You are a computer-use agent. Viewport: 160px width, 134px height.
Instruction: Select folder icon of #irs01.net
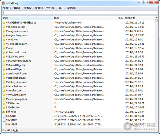[4, 40]
